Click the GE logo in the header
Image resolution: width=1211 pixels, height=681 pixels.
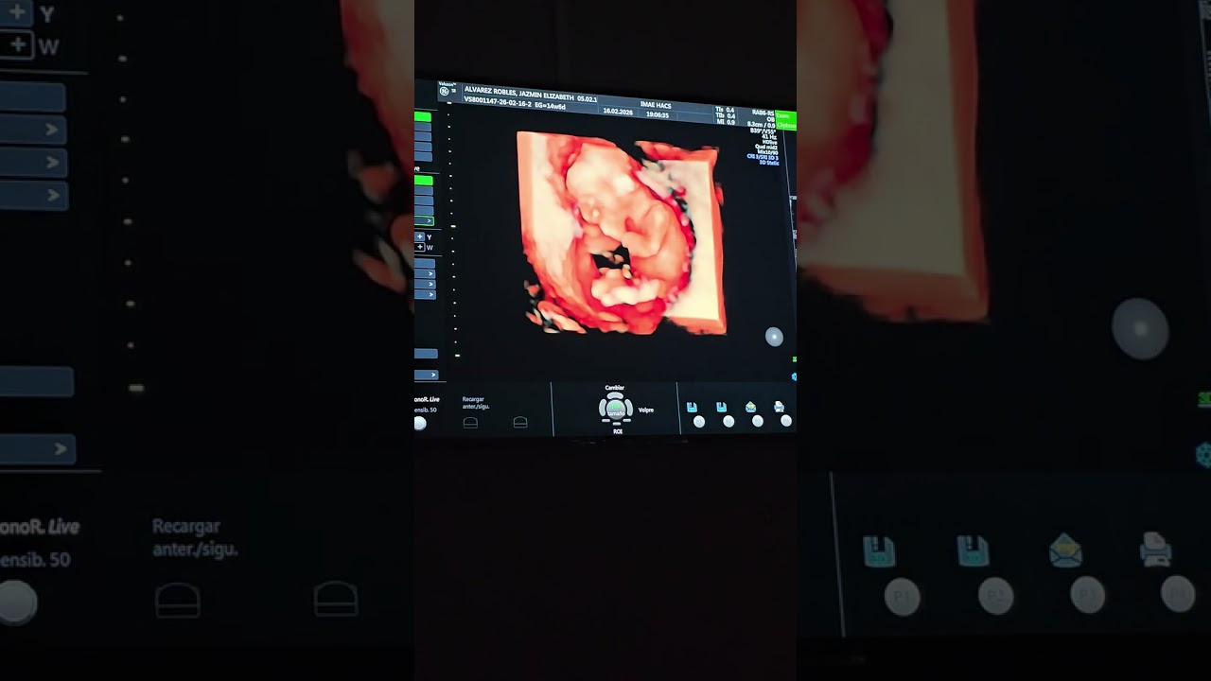point(444,91)
